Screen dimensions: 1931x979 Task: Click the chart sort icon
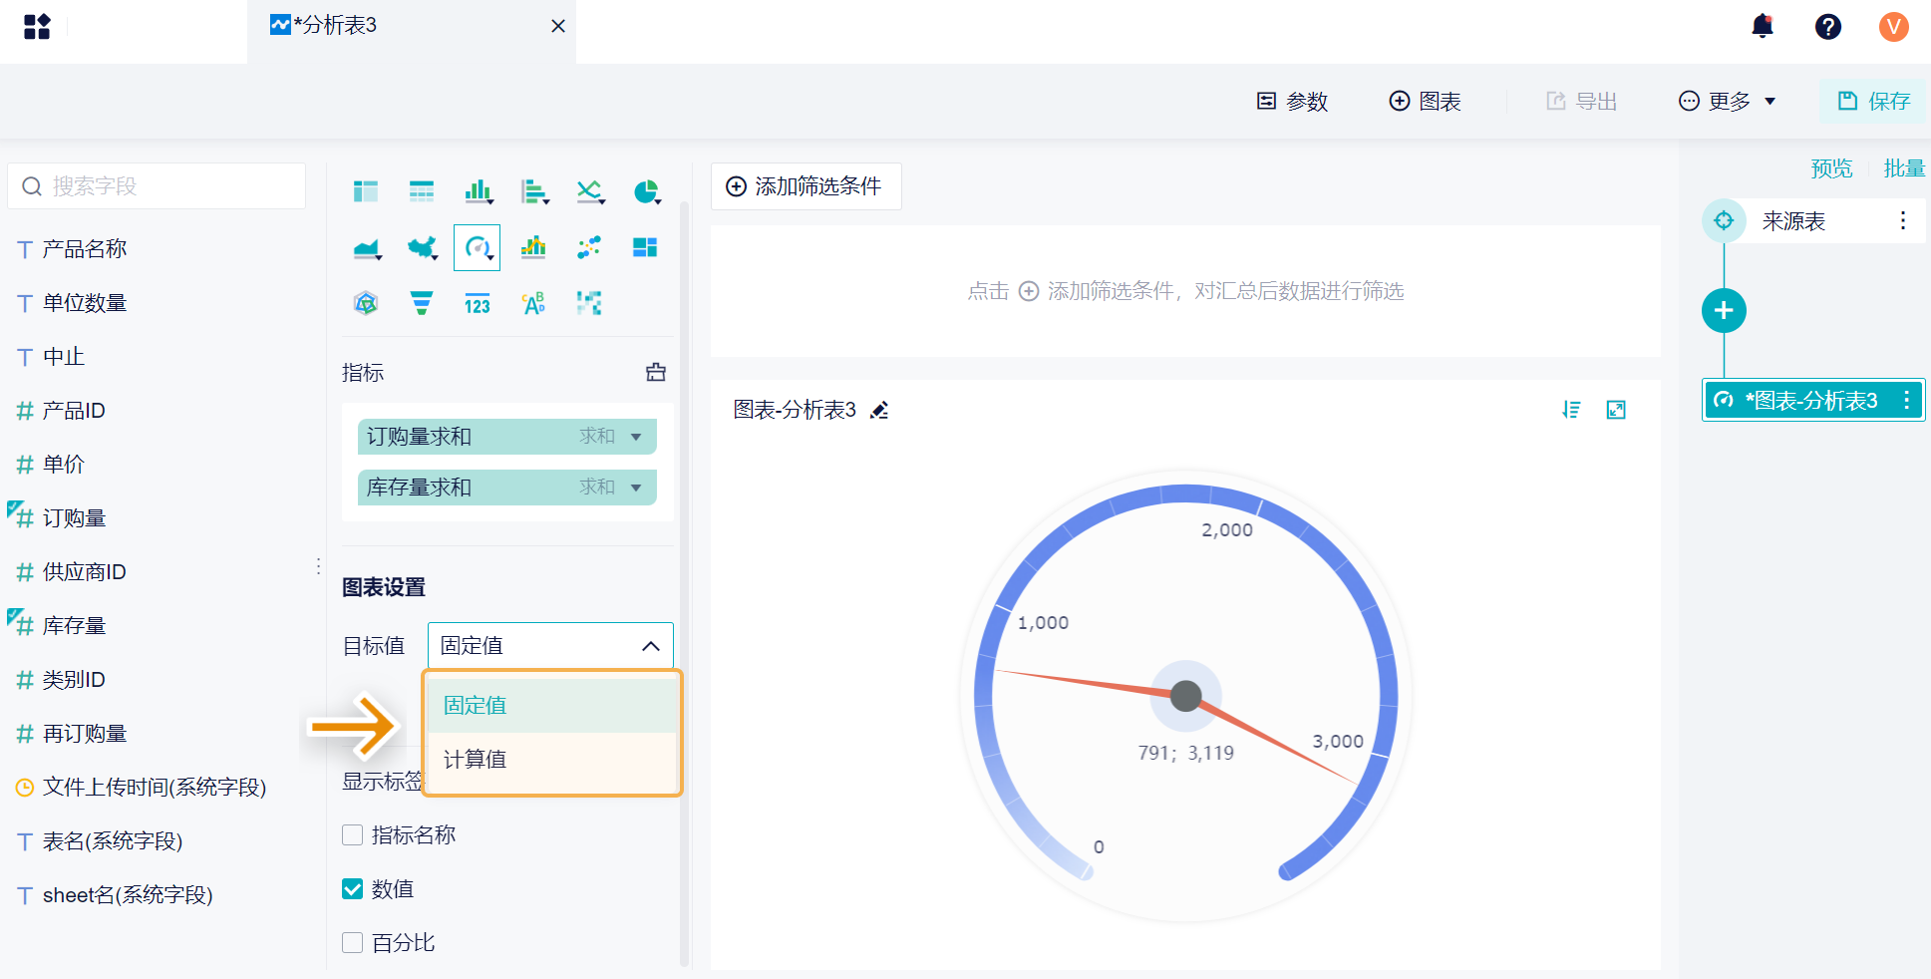pyautogui.click(x=1571, y=410)
